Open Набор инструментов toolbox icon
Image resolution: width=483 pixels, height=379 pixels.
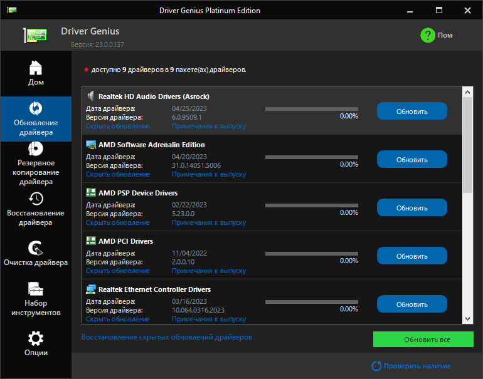36,289
